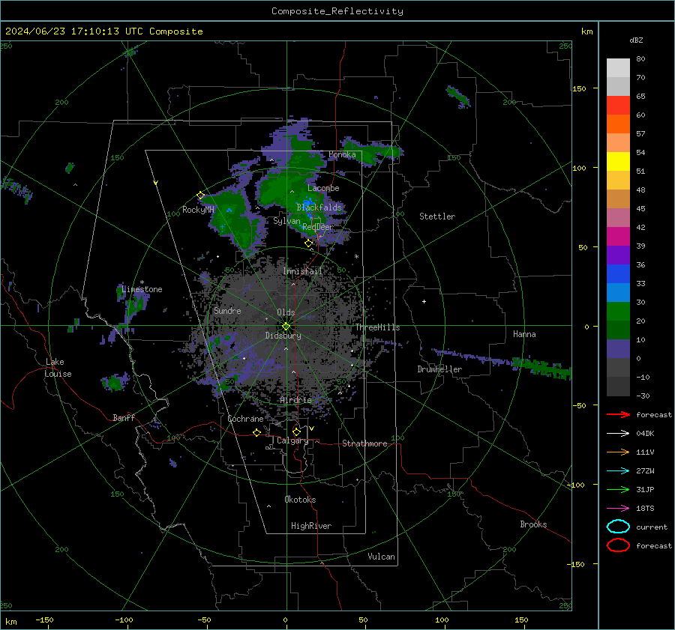Click the yellow radar site diamond near Didsbury
The width and height of the screenshot is (675, 630).
tap(286, 327)
